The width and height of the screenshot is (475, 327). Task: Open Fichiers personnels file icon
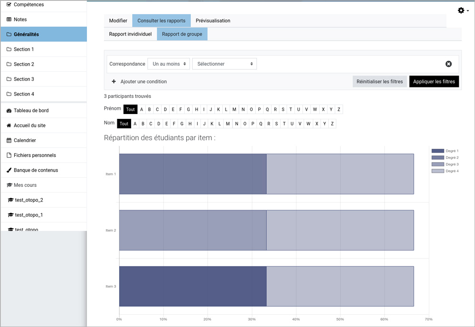click(9, 155)
